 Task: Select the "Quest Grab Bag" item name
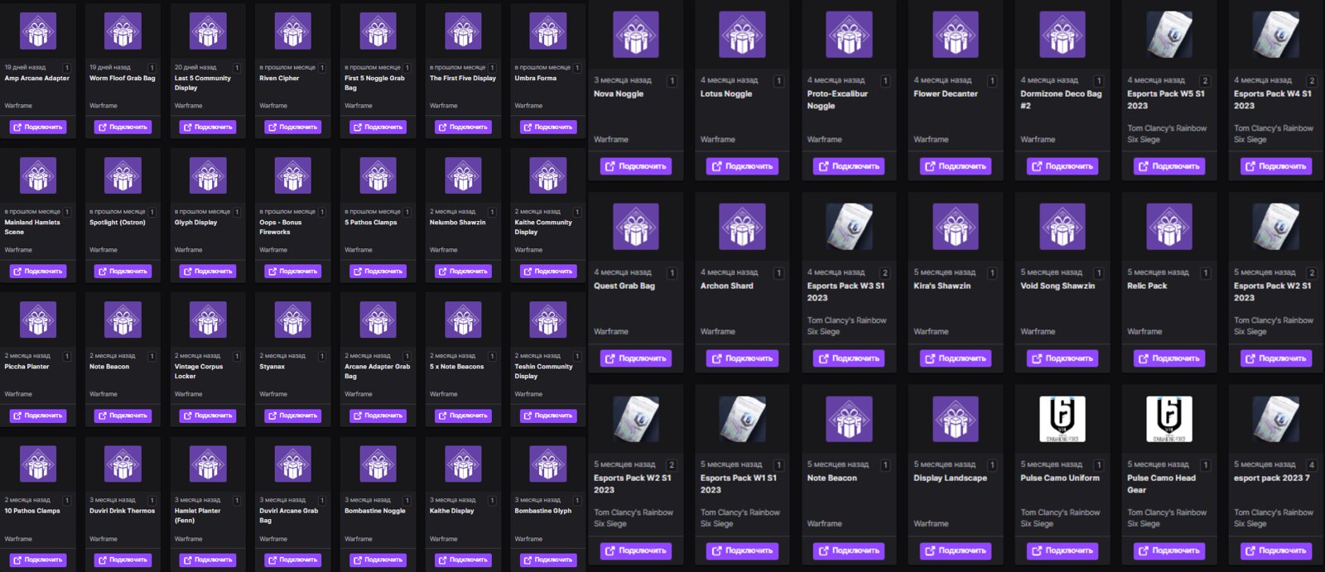coord(624,286)
